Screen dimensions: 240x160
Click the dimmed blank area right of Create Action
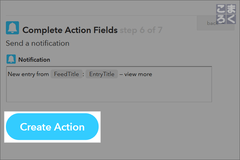click(x=168, y=127)
